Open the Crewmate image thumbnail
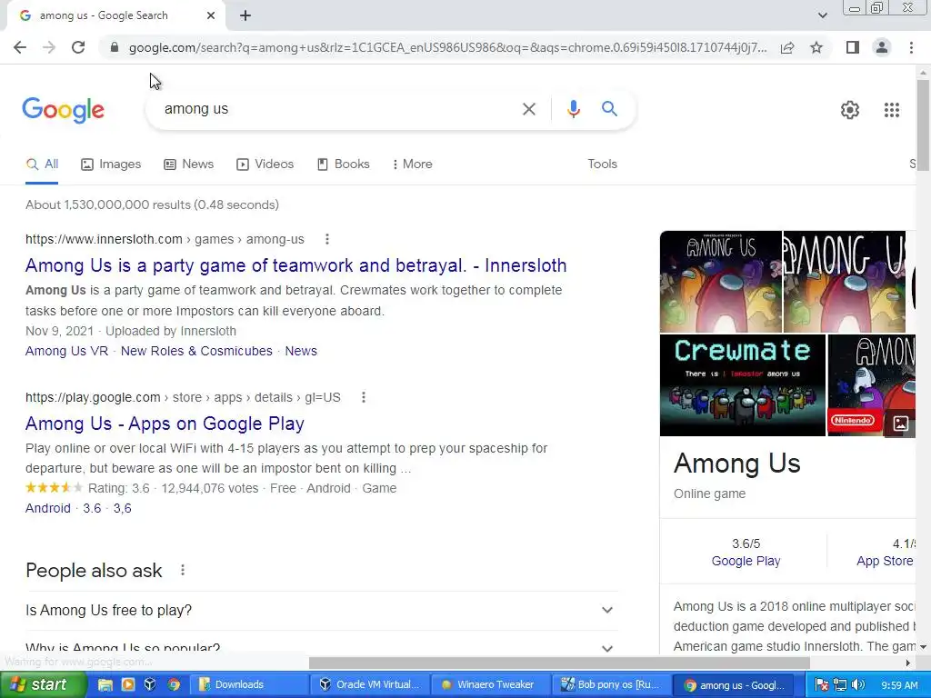 (x=742, y=385)
